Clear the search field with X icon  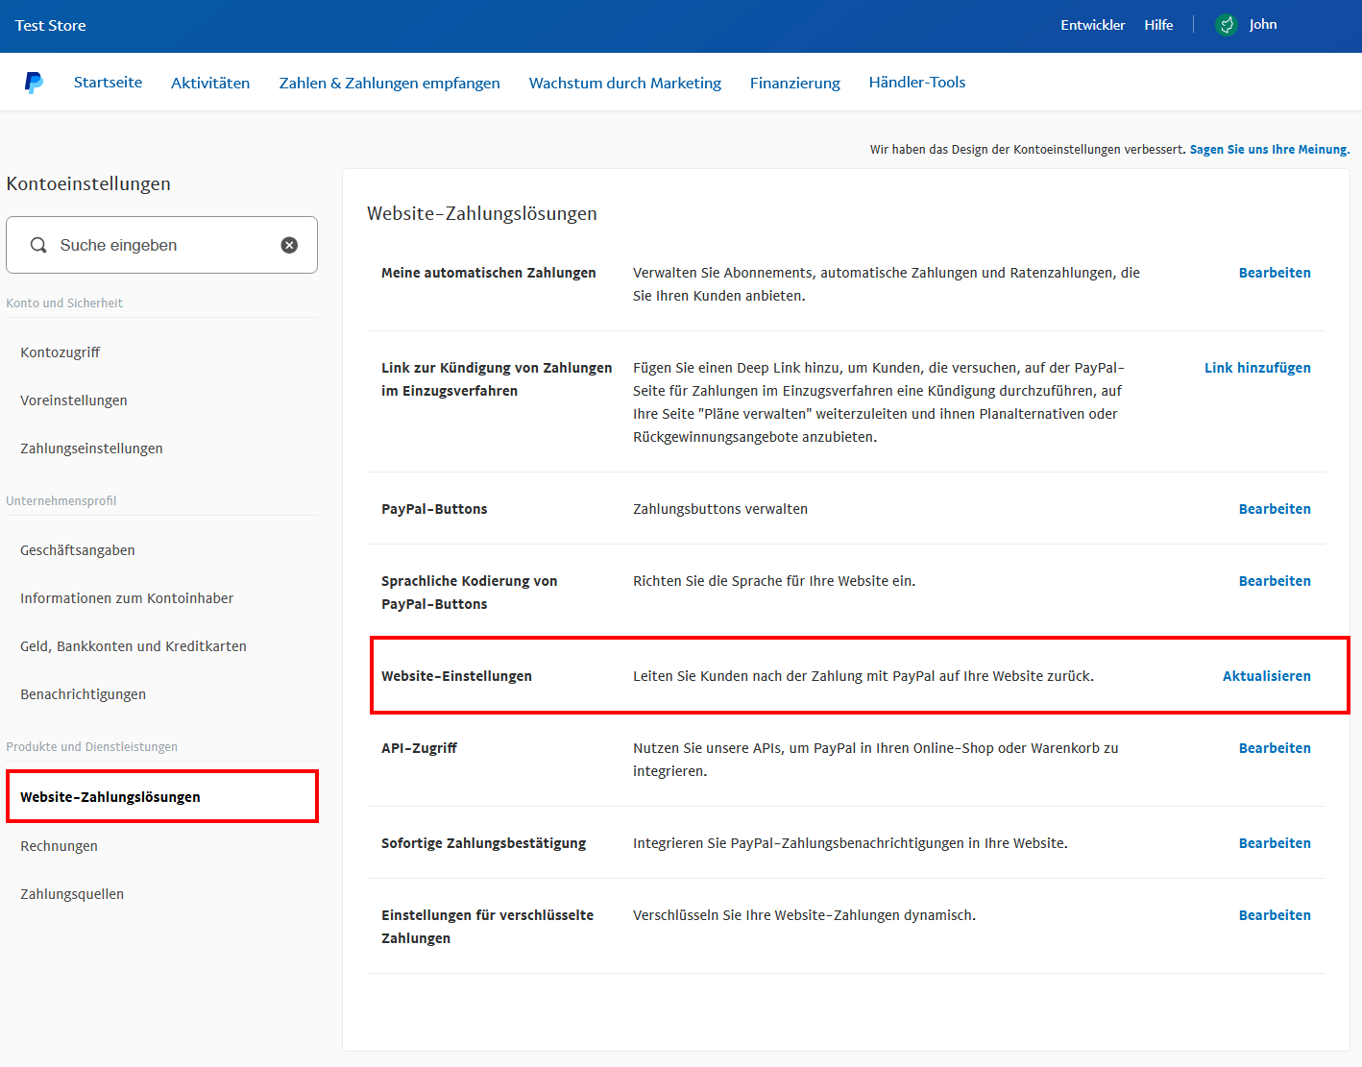[x=289, y=245]
